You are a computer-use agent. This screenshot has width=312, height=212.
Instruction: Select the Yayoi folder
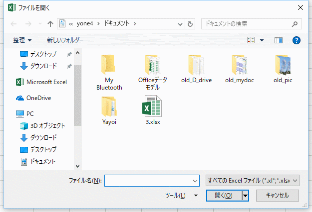109,110
